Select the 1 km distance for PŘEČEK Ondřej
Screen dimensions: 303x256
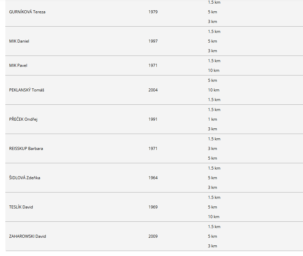click(213, 119)
